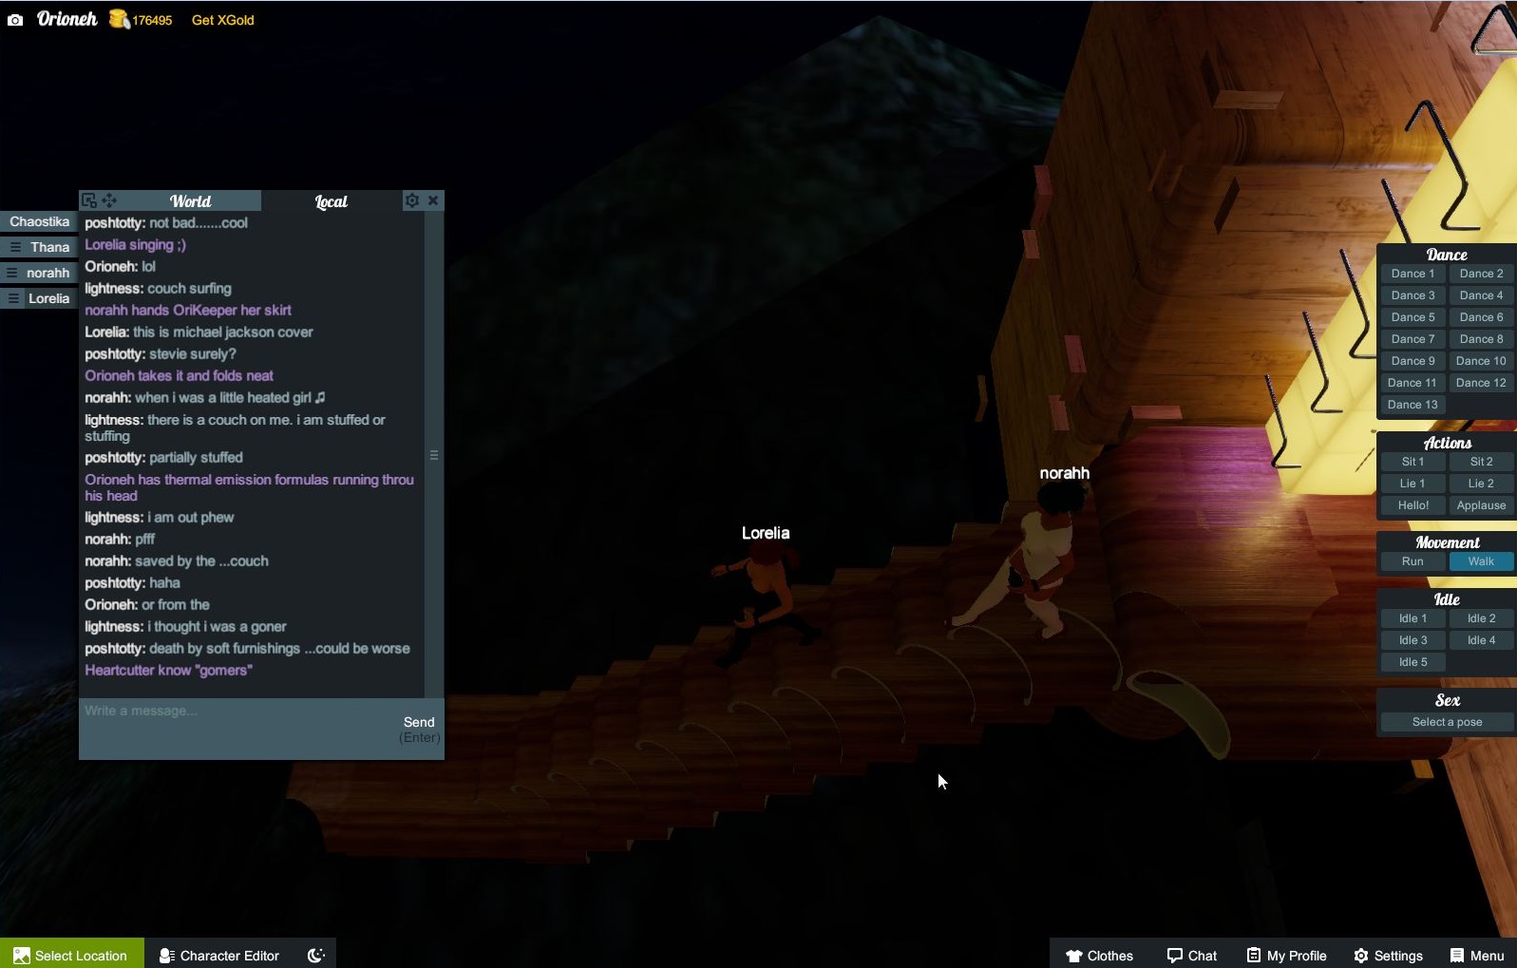
Task: Start Dance 7
Action: 1413,339
